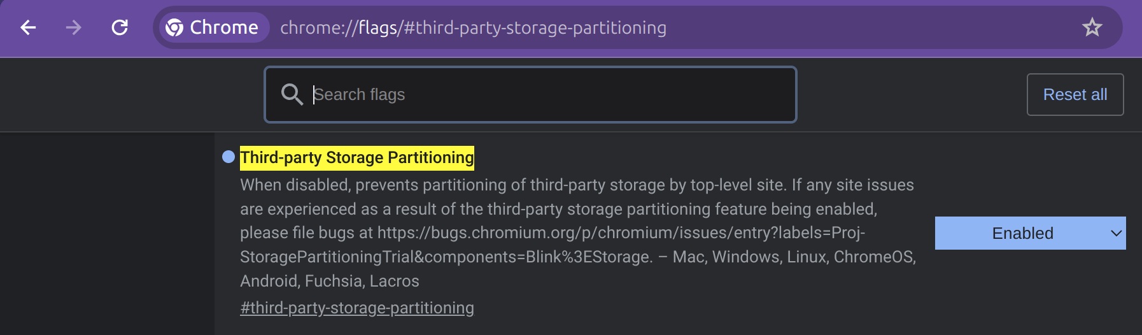
Task: Click the "StoragePartitioningTrial&components" text line
Action: pyautogui.click(x=446, y=257)
